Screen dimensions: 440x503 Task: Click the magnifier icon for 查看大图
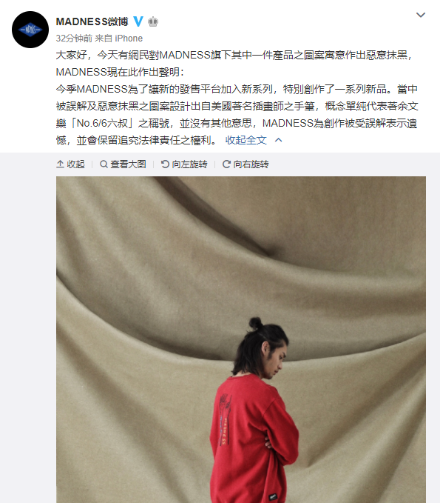104,164
